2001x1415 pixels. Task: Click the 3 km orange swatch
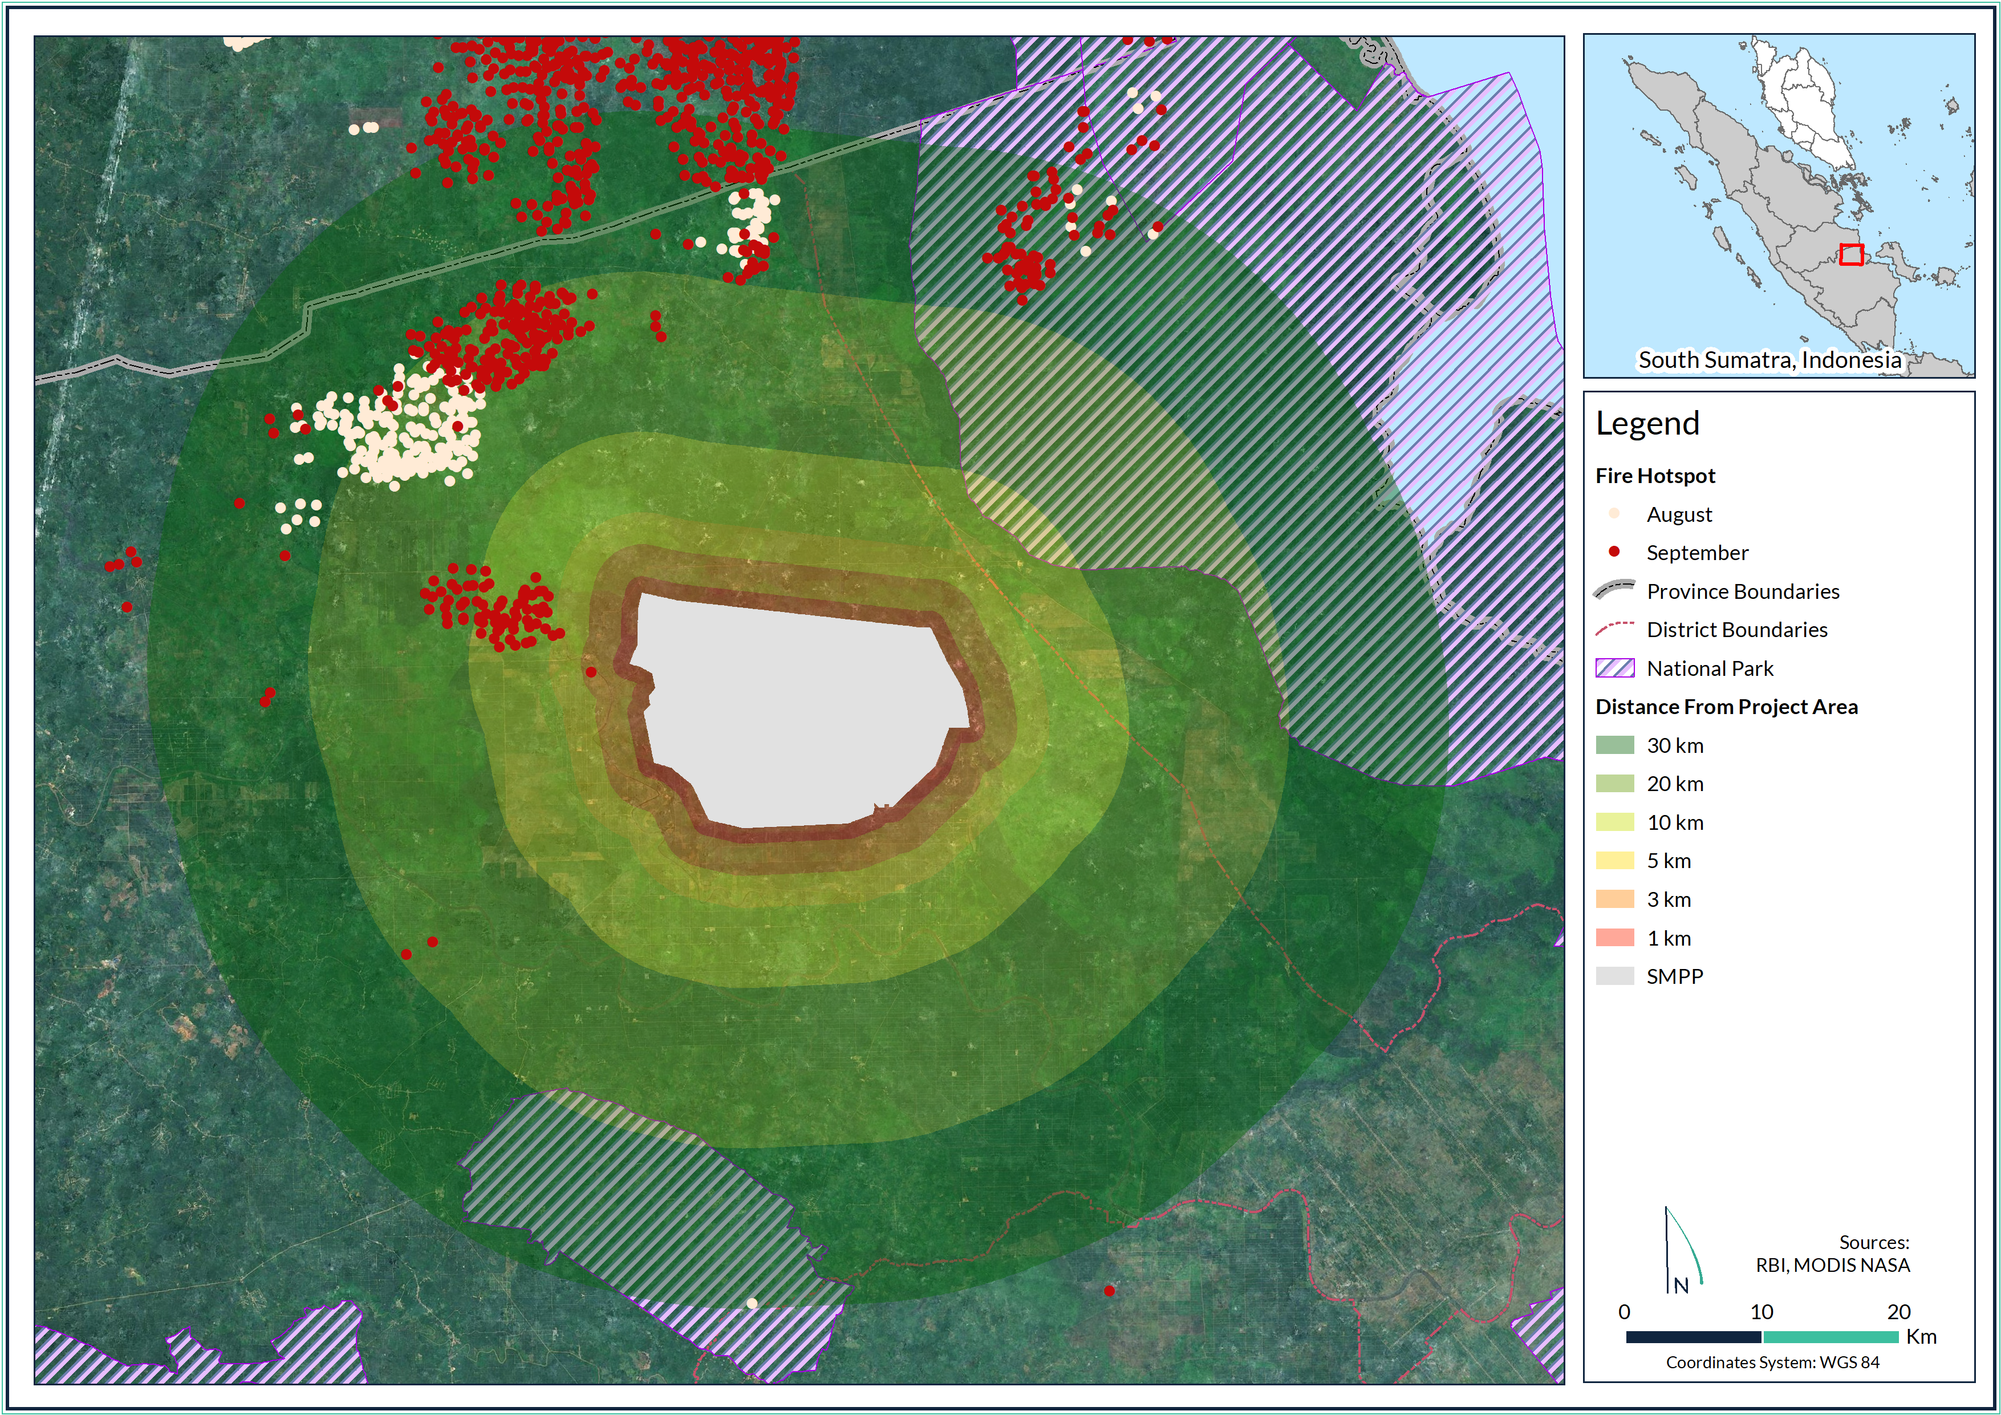1614,899
